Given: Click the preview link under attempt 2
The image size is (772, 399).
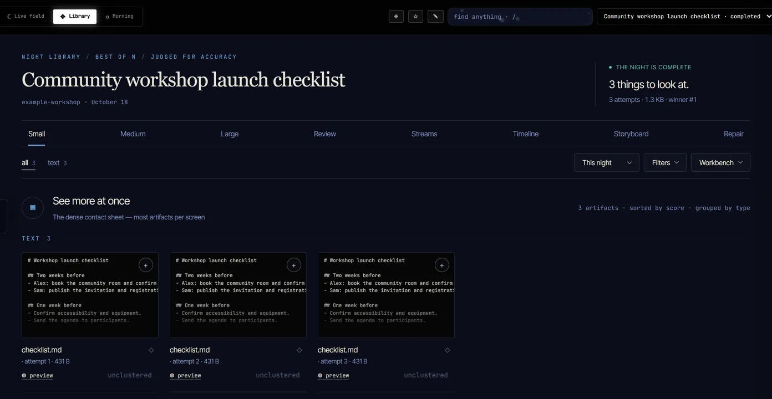Looking at the screenshot, I should pos(186,376).
